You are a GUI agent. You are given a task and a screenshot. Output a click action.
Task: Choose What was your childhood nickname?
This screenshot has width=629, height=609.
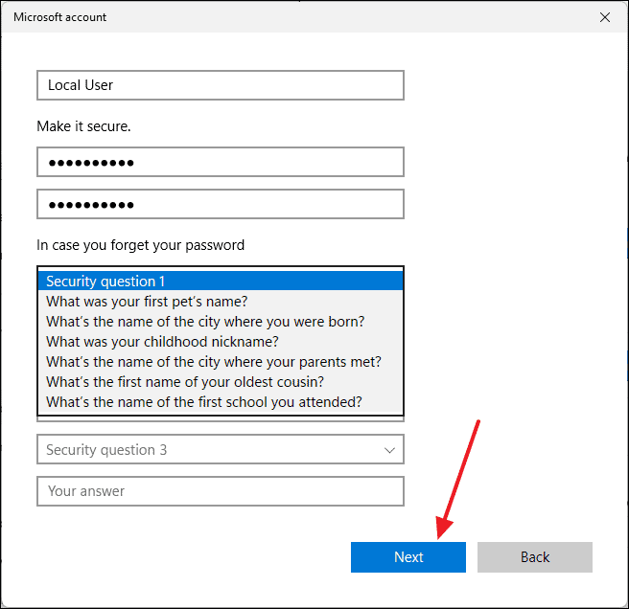[x=221, y=341]
